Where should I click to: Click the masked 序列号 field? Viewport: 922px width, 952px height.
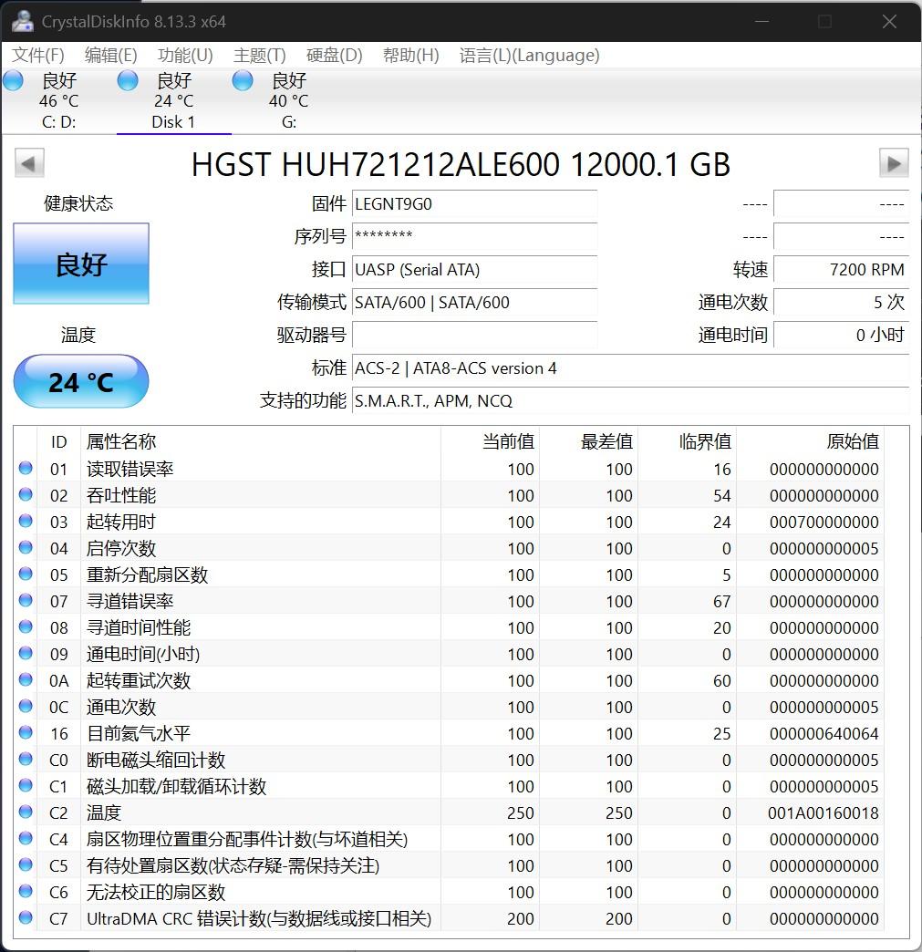tap(474, 236)
